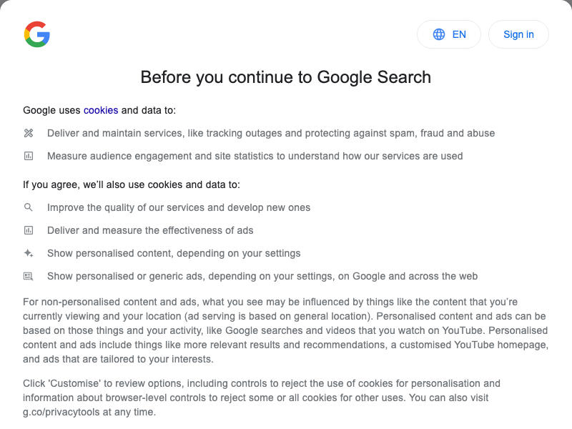Click the Google logo
The height and width of the screenshot is (429, 572).
(x=37, y=34)
